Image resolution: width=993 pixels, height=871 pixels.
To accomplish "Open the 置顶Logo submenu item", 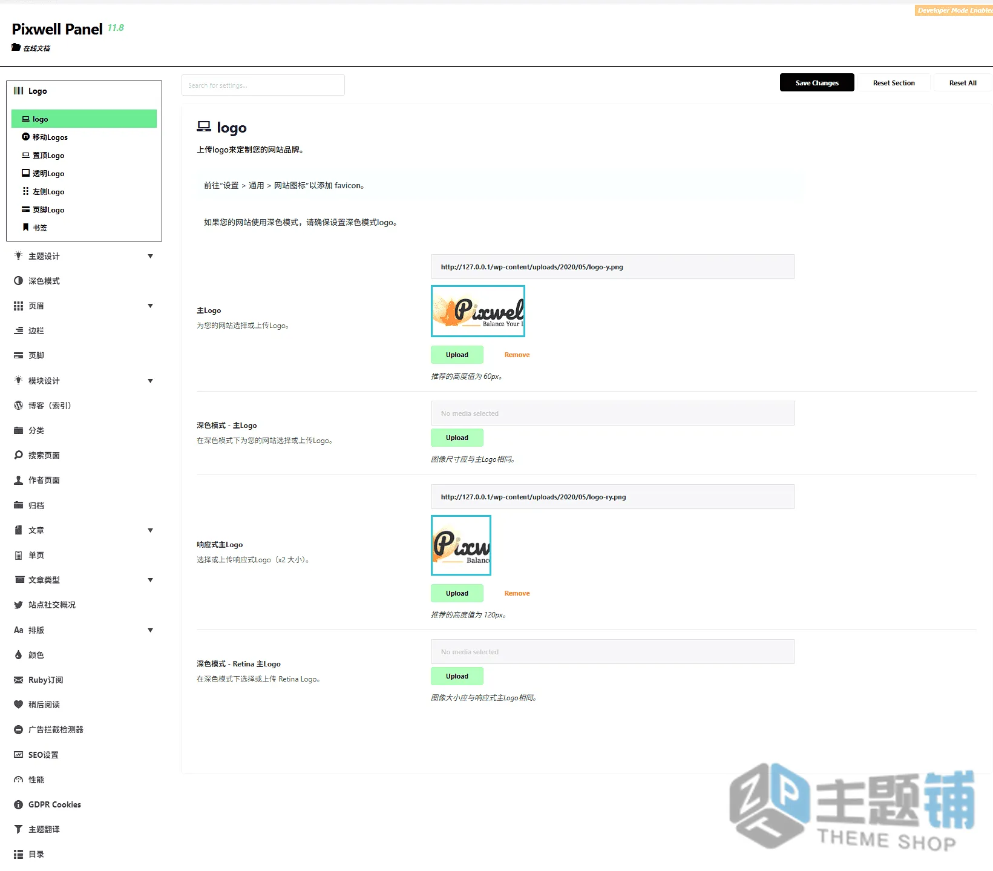I will [84, 156].
